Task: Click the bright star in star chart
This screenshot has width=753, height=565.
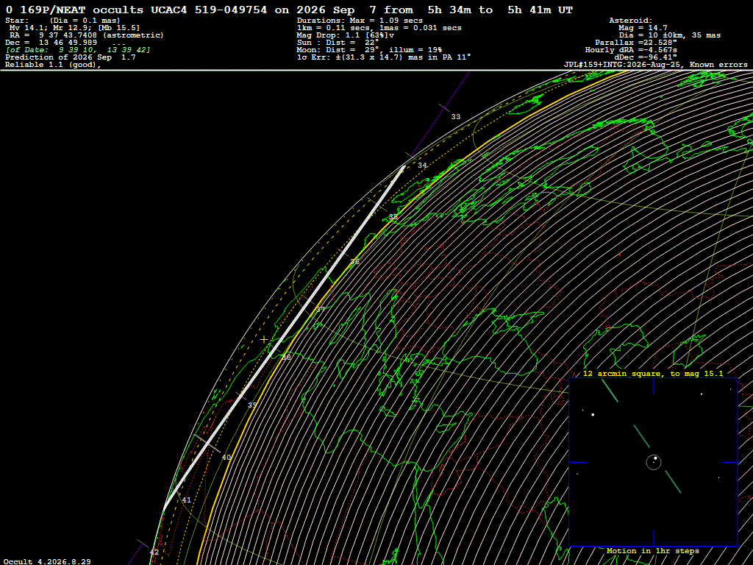Action: point(593,415)
